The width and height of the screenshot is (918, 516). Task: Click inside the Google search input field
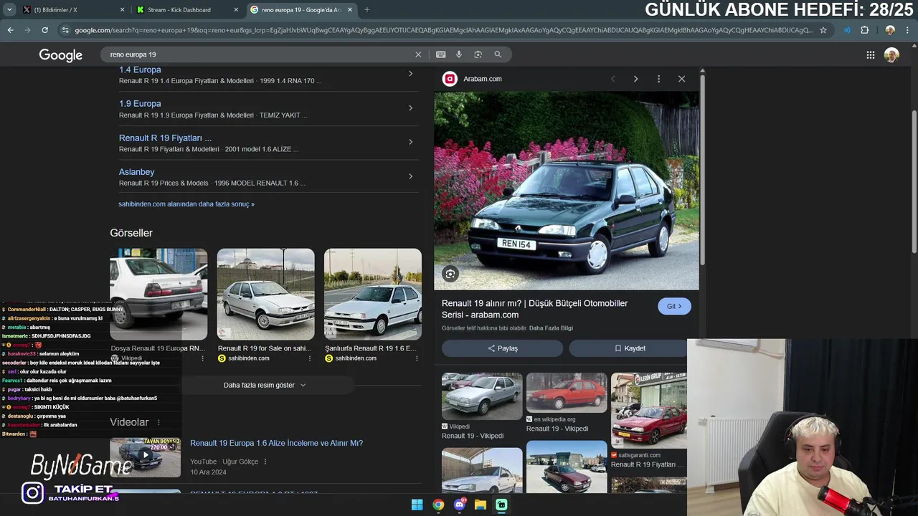click(258, 54)
